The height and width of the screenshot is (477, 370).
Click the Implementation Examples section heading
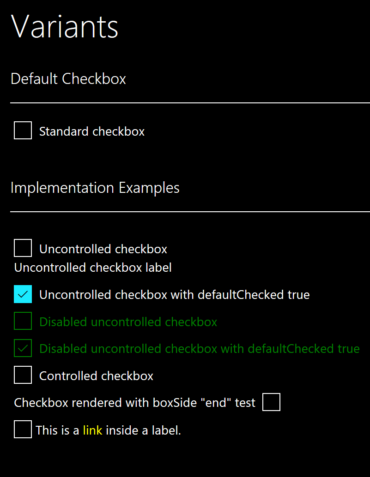click(95, 188)
